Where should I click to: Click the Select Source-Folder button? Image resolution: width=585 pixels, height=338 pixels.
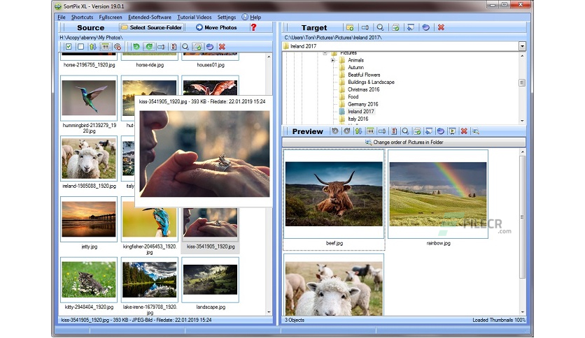(x=151, y=27)
